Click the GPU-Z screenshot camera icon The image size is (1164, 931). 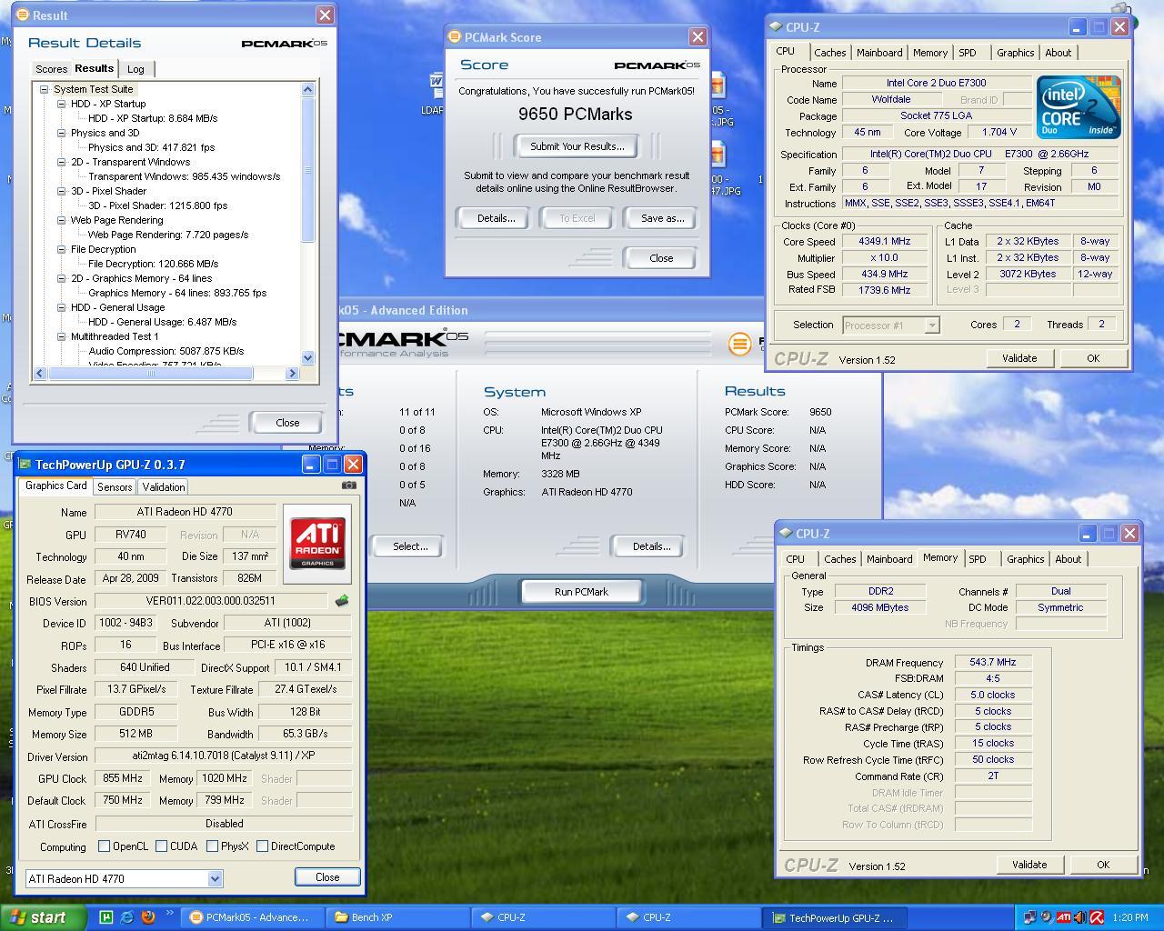coord(348,486)
